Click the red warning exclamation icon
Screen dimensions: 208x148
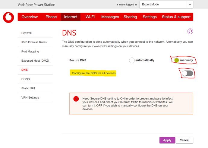point(76,99)
